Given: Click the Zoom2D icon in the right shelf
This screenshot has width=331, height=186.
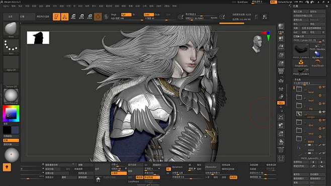Looking at the screenshot, I should point(281,47).
